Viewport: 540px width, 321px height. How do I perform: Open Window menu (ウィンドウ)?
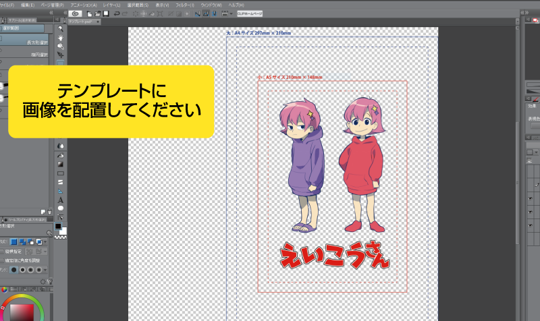[211, 5]
